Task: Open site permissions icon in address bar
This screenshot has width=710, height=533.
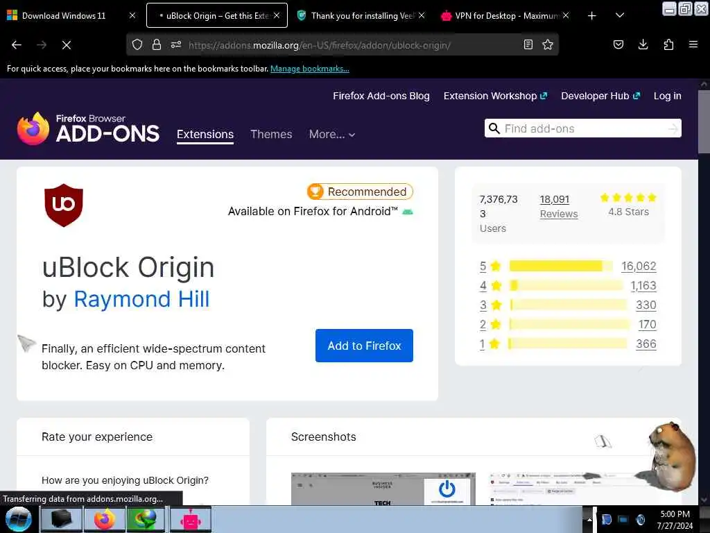Action: coord(176,44)
